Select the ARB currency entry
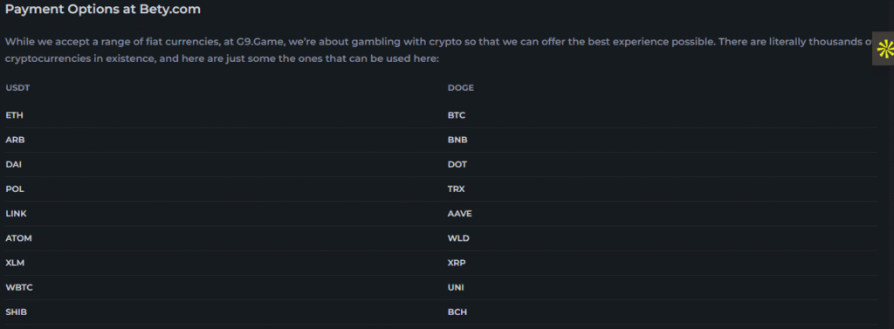Screen dimensions: 894x329 [15, 140]
